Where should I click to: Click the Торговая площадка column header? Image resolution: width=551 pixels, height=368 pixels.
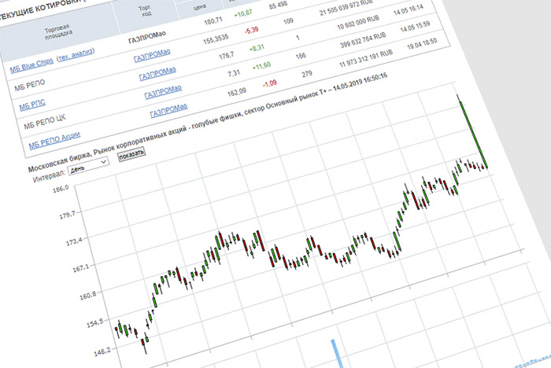(x=54, y=31)
